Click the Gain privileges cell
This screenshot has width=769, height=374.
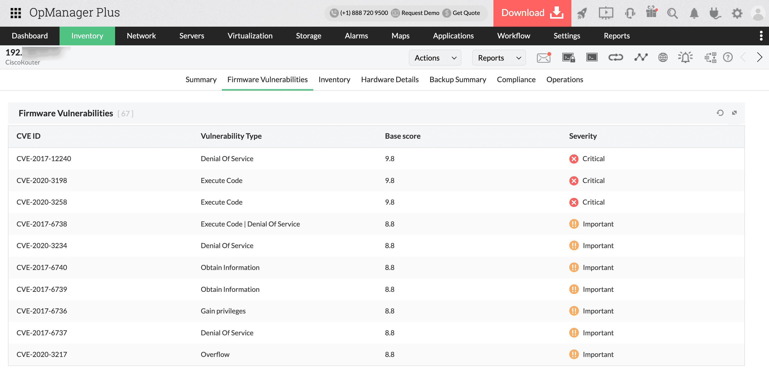pyautogui.click(x=223, y=311)
